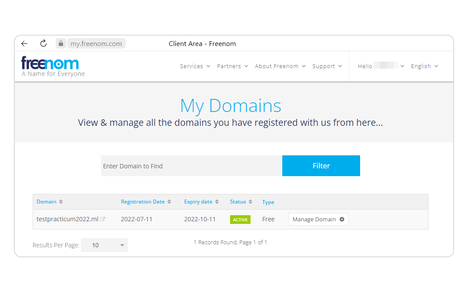
Task: Sort by Registration Date column
Action: click(146, 201)
